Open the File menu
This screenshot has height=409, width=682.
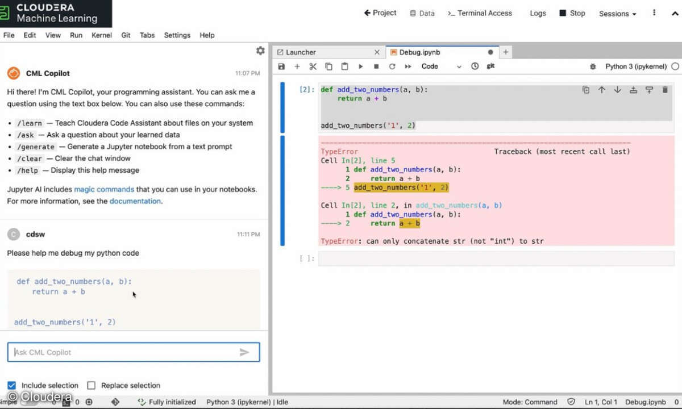pyautogui.click(x=9, y=35)
